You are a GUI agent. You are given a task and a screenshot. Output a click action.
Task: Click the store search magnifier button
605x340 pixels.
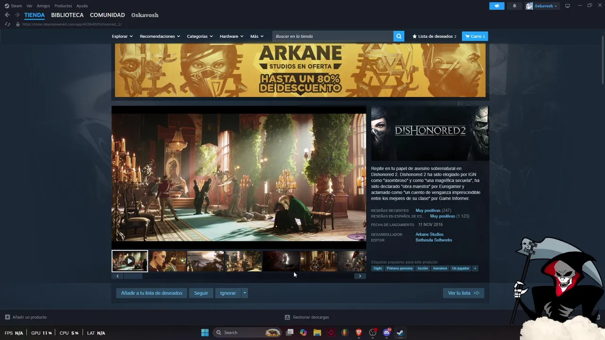tap(399, 36)
